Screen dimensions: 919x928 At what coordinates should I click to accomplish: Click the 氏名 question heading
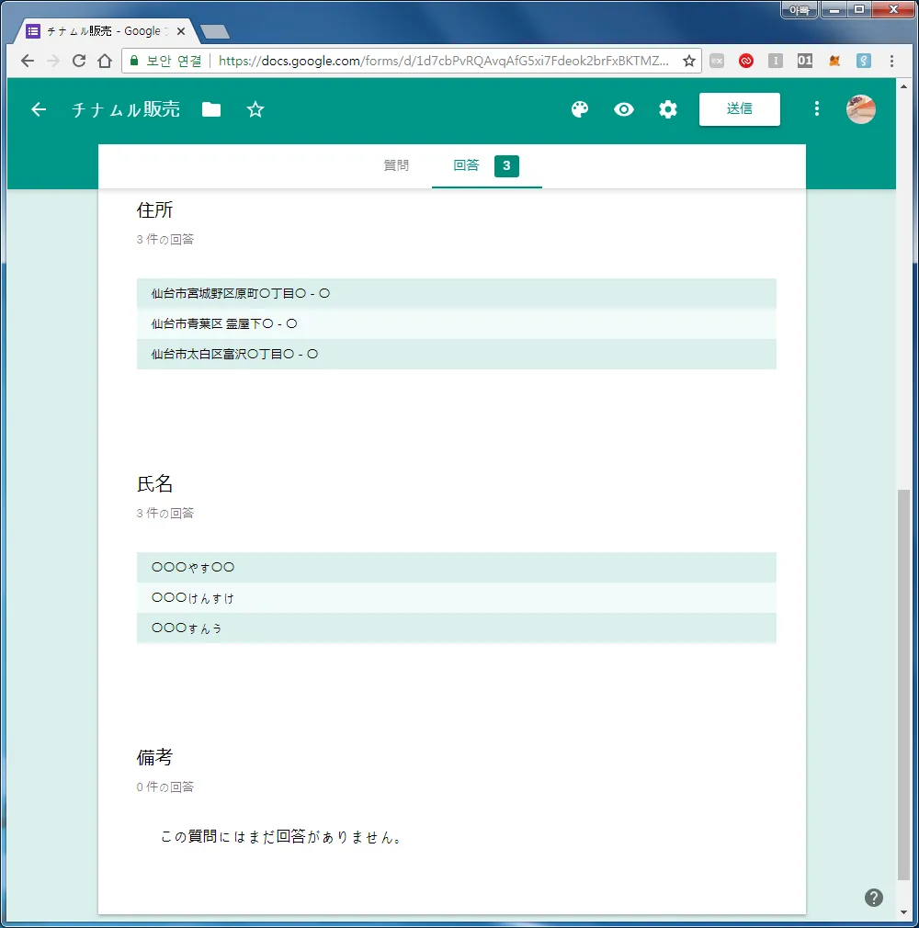[x=155, y=484]
